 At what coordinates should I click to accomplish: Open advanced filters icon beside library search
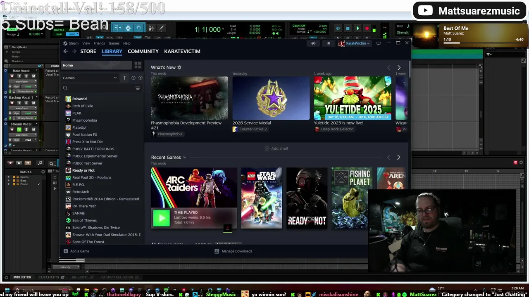[138, 88]
